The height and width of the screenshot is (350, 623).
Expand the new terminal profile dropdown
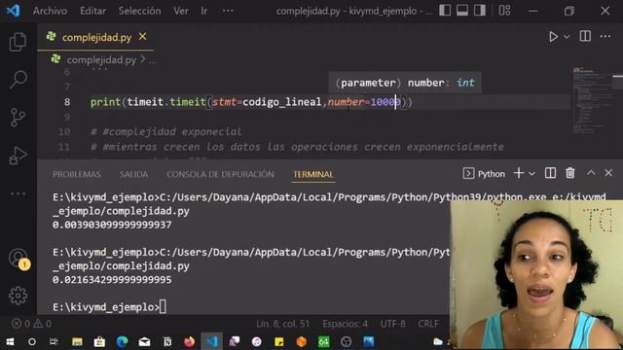tap(531, 173)
